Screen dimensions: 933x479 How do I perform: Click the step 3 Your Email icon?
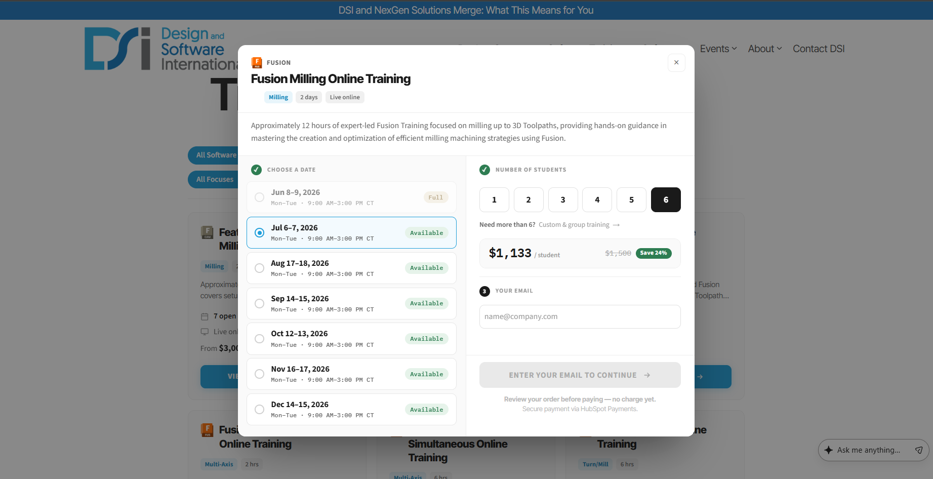point(484,291)
